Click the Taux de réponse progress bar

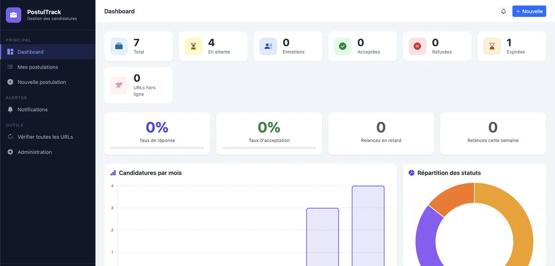point(157,148)
